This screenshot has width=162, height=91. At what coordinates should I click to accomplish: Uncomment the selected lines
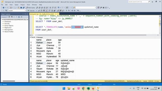[69, 11]
